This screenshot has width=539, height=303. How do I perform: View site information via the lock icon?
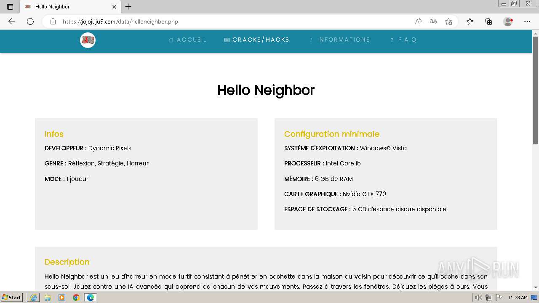[x=53, y=21]
